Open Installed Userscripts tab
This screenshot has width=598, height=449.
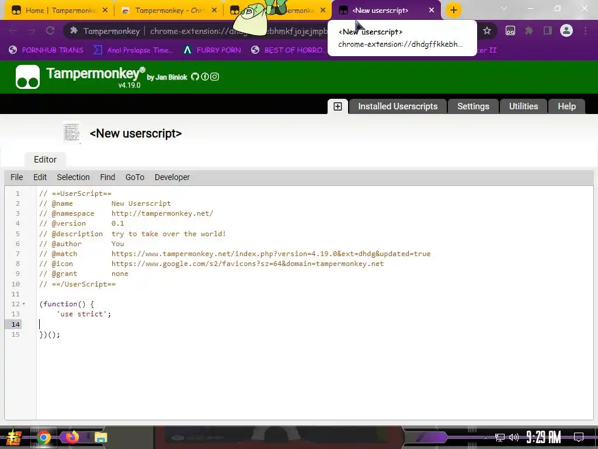click(x=397, y=106)
